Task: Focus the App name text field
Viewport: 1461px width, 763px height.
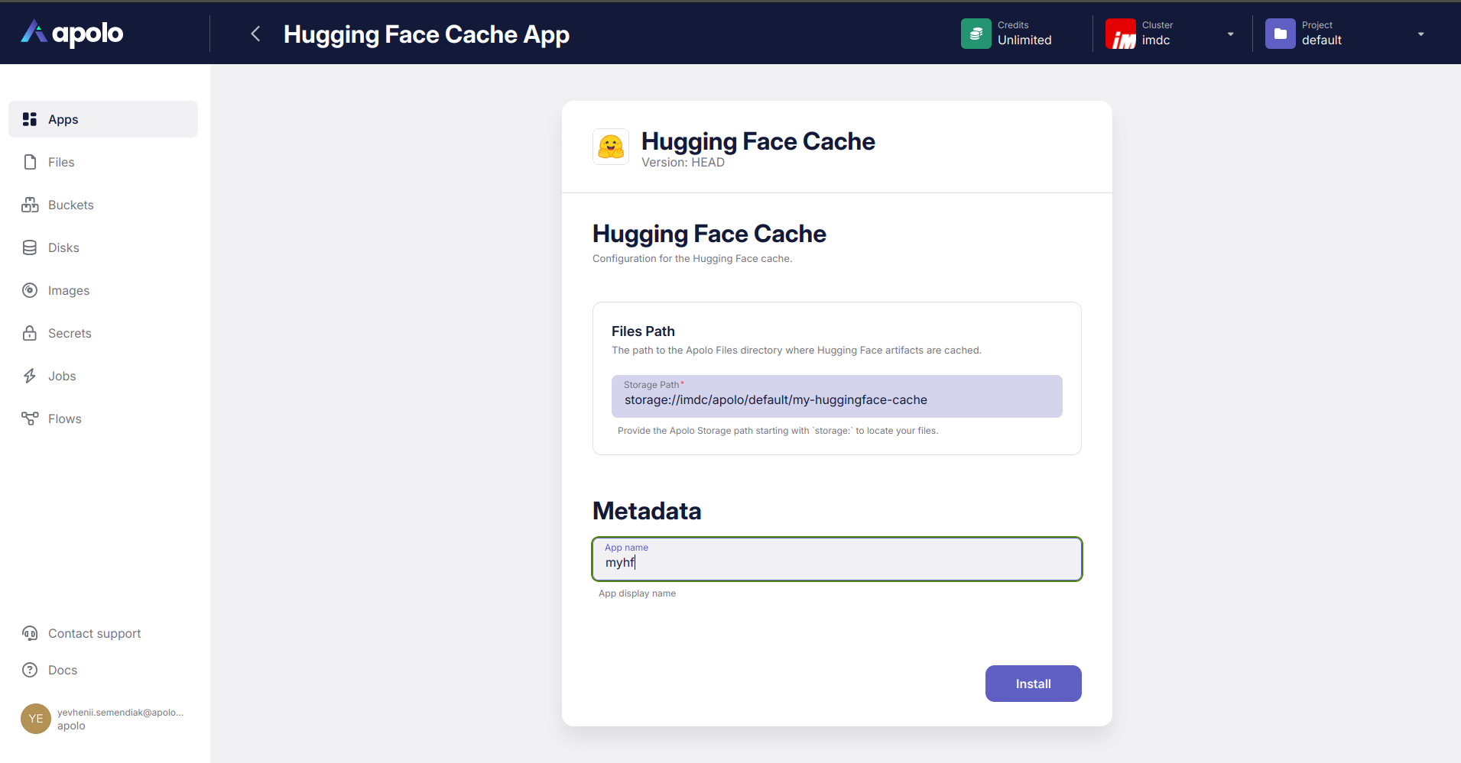Action: pyautogui.click(x=836, y=562)
